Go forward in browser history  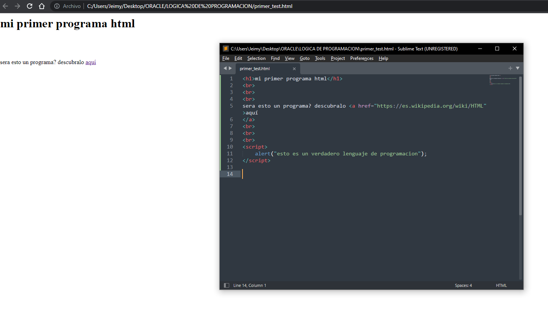coord(17,6)
